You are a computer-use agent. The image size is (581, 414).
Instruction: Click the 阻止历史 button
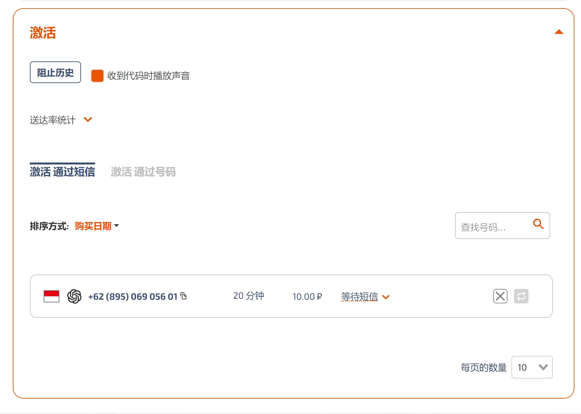point(55,72)
